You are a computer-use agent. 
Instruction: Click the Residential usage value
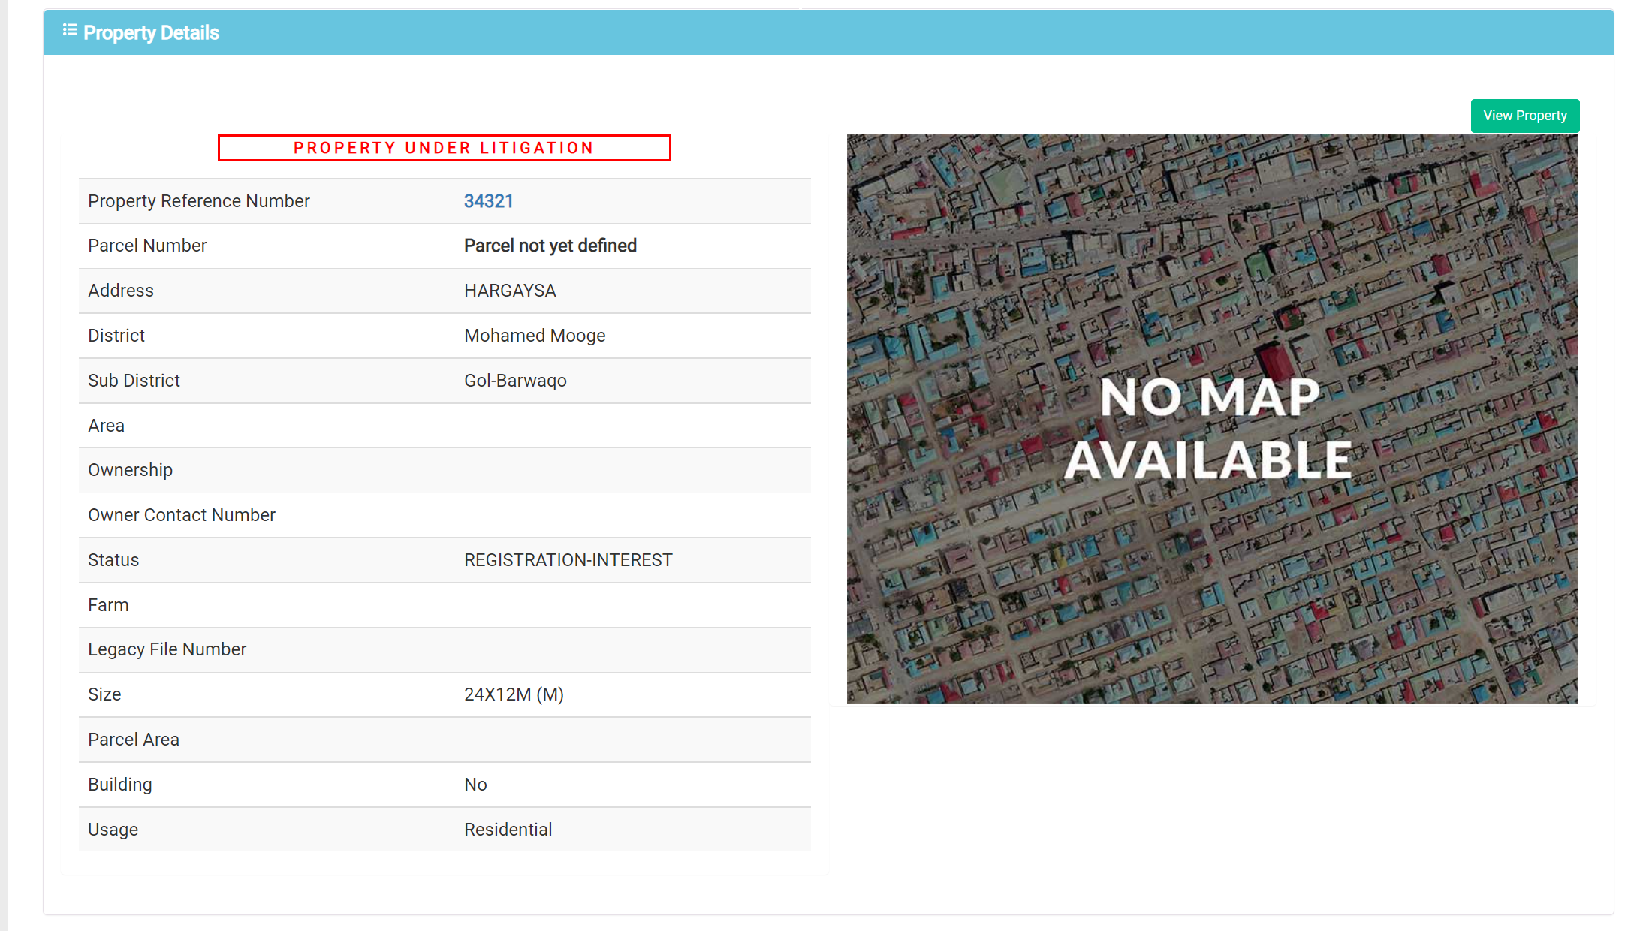pos(508,830)
